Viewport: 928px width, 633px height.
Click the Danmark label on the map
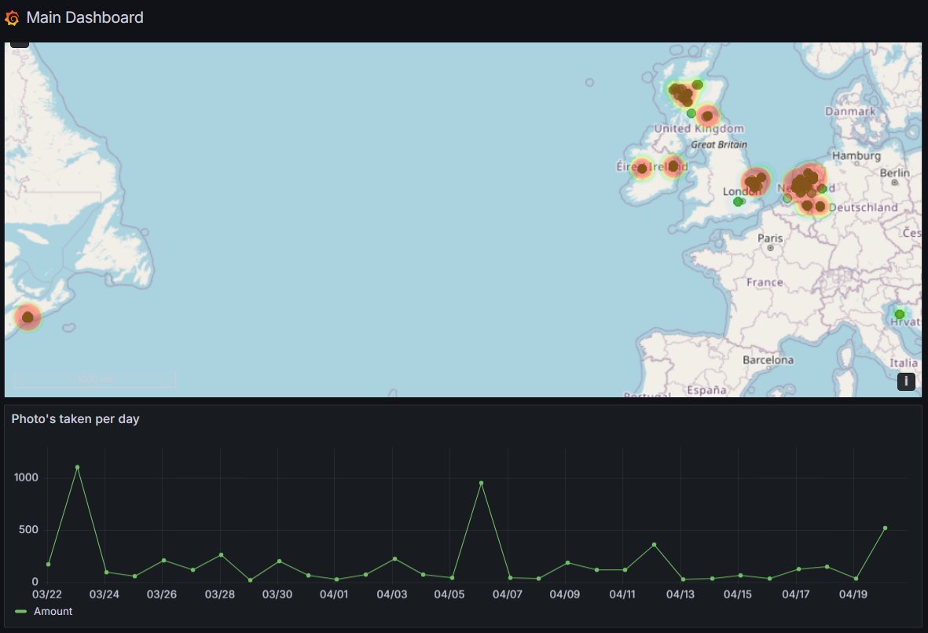tap(850, 112)
